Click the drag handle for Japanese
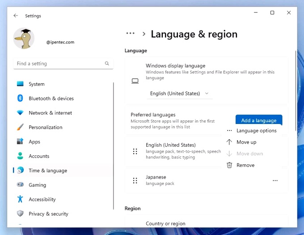 135,180
